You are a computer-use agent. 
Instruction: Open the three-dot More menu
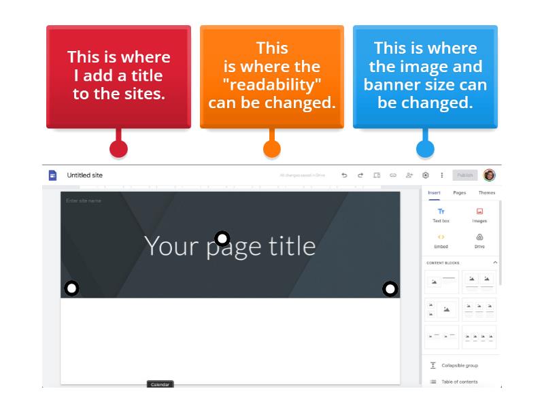[x=442, y=175]
